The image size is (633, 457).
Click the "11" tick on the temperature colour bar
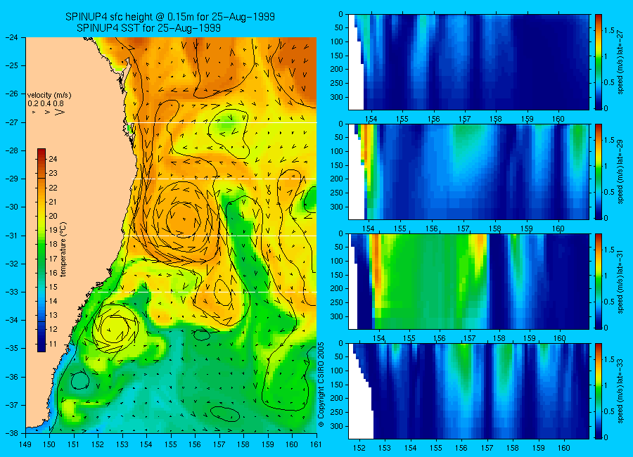click(53, 344)
